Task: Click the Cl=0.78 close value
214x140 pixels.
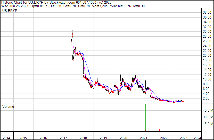Action: [84, 6]
